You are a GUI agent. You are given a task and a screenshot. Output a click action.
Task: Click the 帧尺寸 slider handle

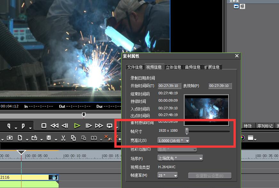(x=187, y=131)
